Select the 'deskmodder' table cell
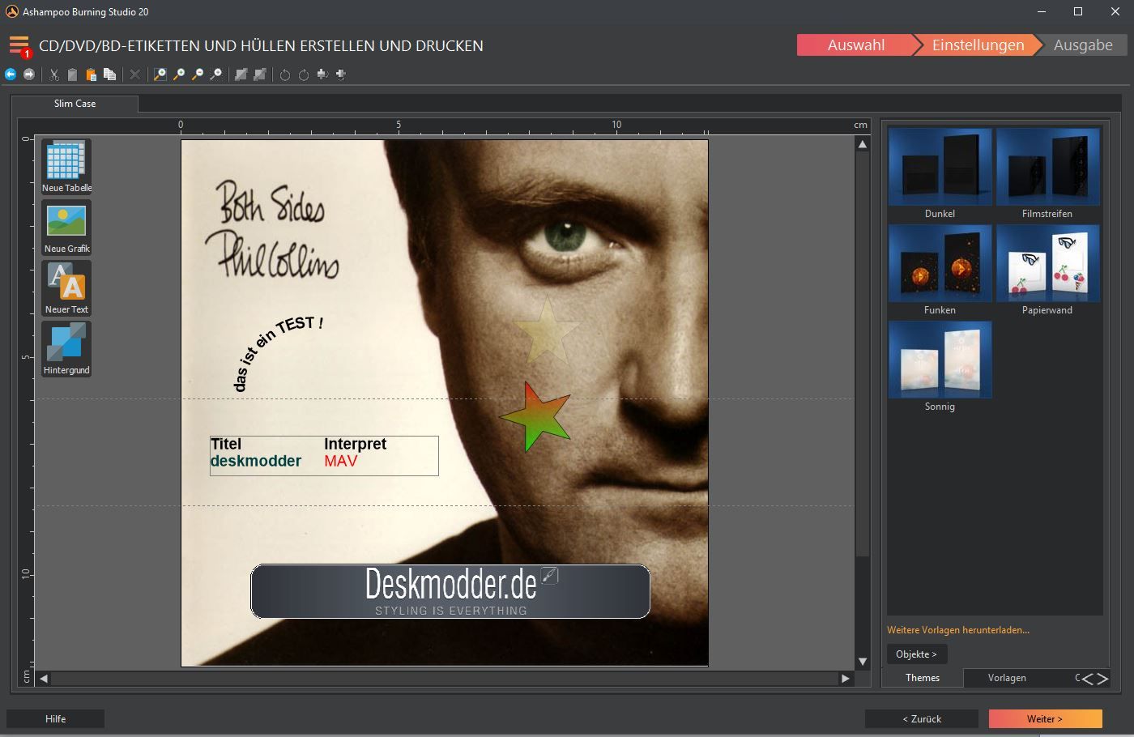Viewport: 1134px width, 737px height. [x=256, y=461]
